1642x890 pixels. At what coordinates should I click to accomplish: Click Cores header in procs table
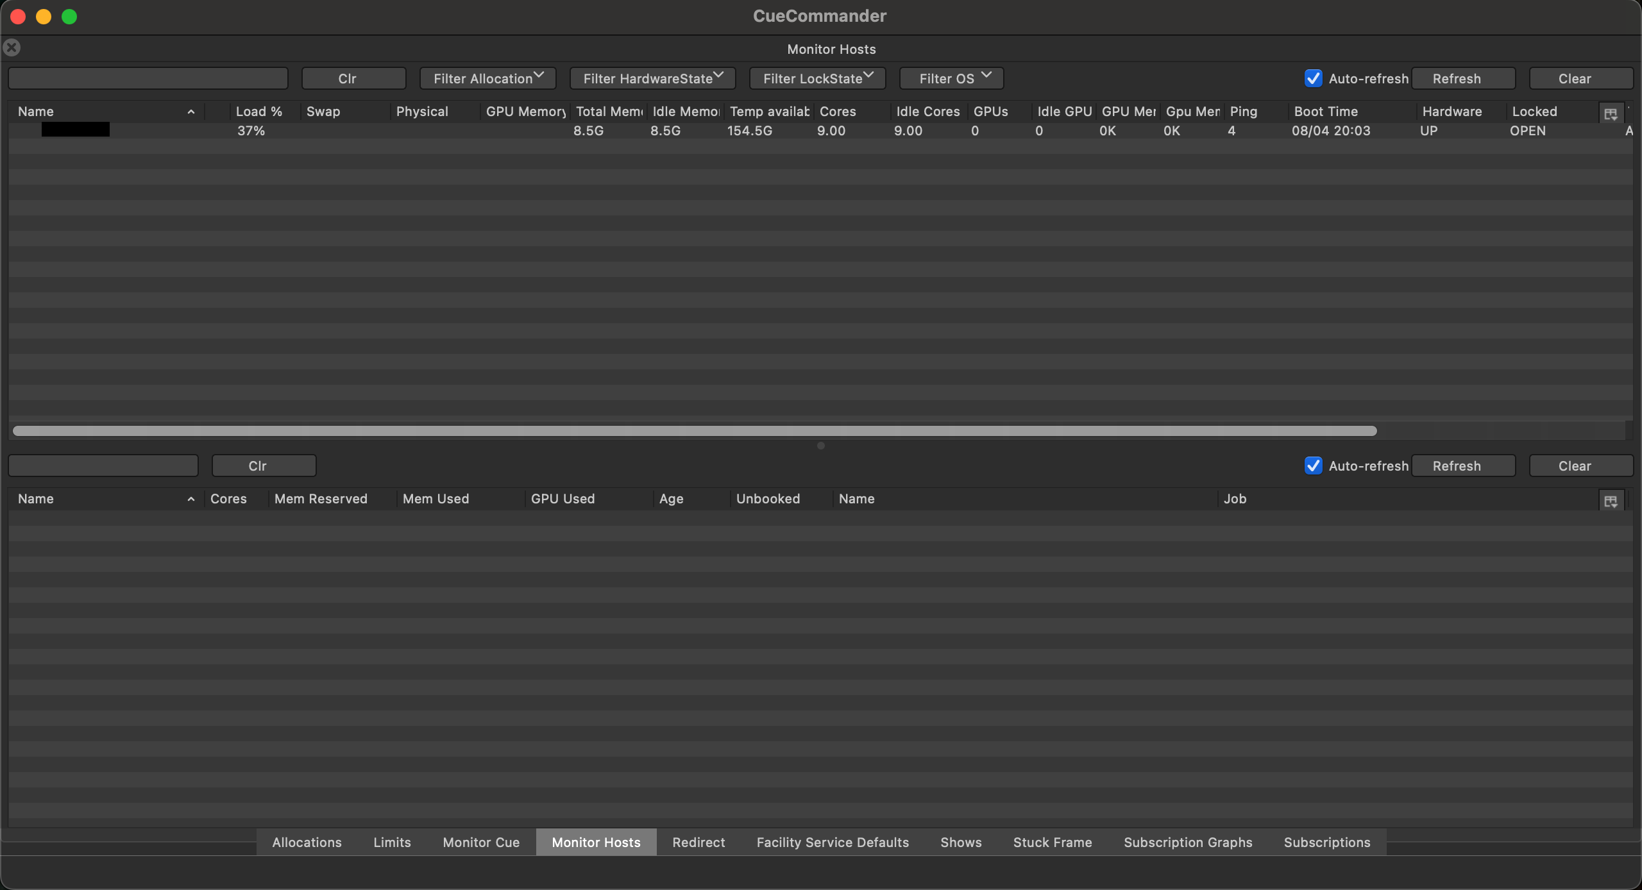click(x=236, y=499)
